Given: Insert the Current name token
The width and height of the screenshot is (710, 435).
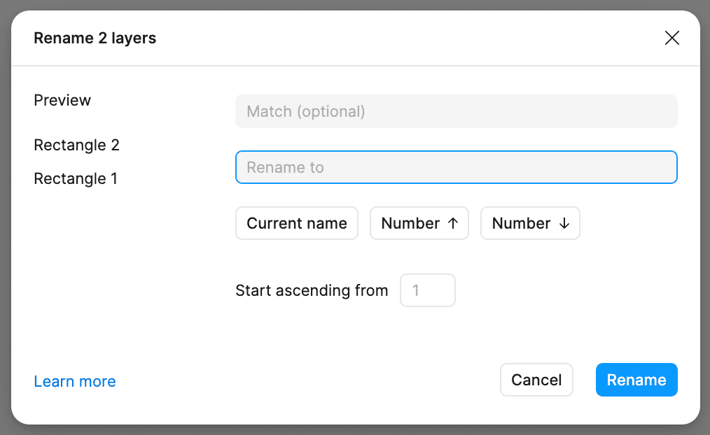Looking at the screenshot, I should click(x=297, y=223).
